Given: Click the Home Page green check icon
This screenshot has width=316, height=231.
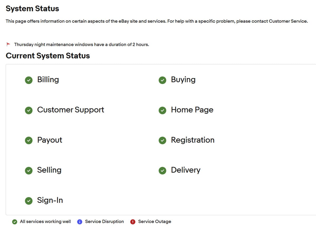Looking at the screenshot, I should pos(162,111).
